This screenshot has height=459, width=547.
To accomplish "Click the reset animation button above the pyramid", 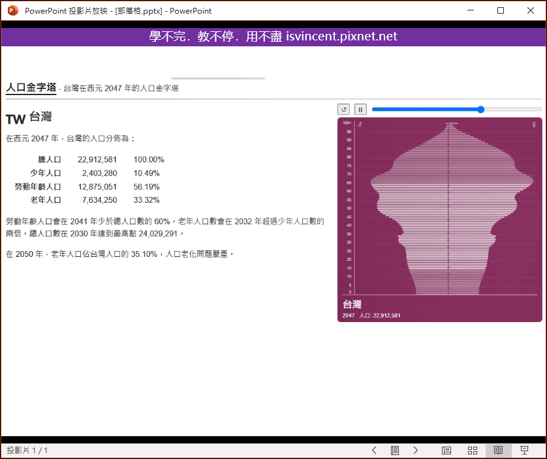I will click(x=343, y=110).
